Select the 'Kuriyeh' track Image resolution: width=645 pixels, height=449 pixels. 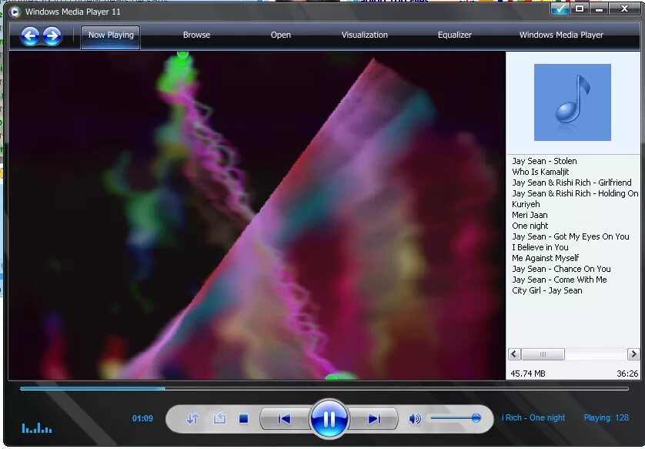pyautogui.click(x=526, y=204)
